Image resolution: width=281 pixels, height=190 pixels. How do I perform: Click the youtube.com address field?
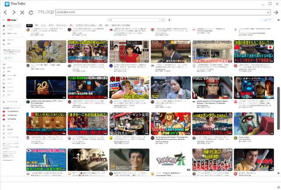tap(161, 12)
